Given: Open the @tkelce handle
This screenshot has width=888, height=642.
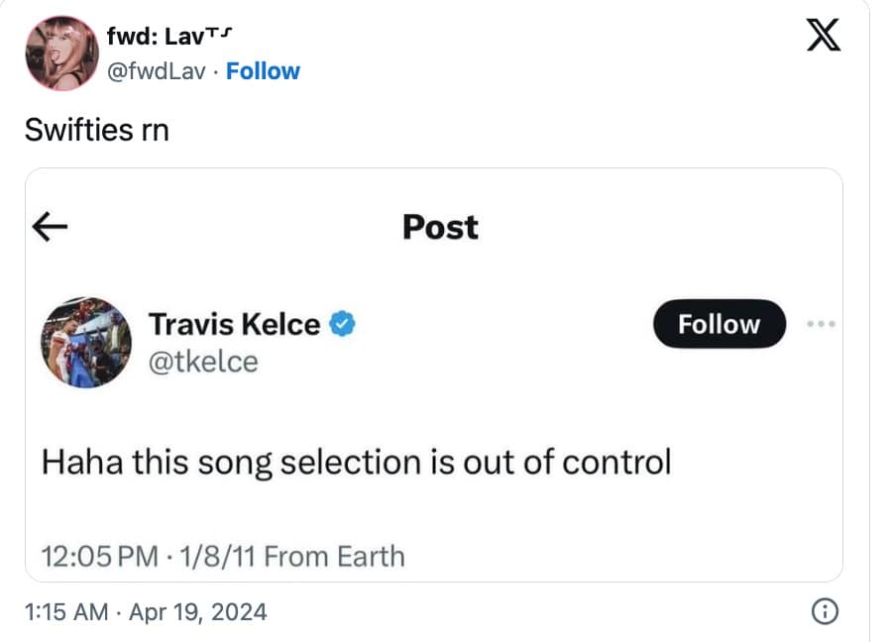Looking at the screenshot, I should coord(202,362).
